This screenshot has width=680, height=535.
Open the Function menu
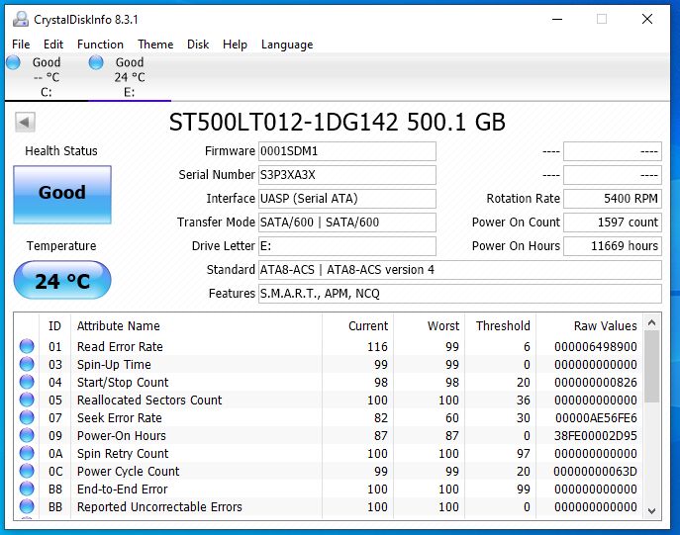(x=100, y=45)
